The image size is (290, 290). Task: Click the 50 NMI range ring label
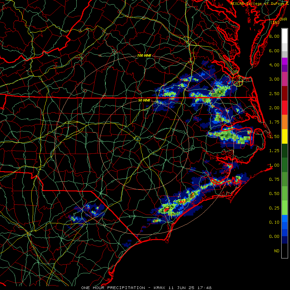pos(144,100)
